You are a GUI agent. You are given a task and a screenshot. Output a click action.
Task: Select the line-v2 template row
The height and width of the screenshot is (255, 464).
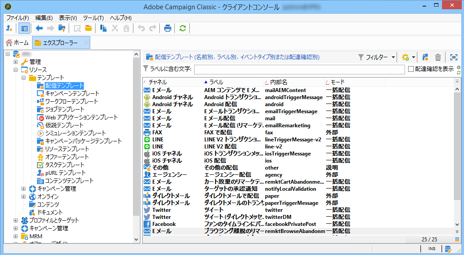298,147
